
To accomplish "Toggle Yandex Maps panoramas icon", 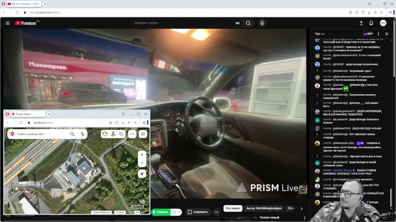I will tap(113, 134).
